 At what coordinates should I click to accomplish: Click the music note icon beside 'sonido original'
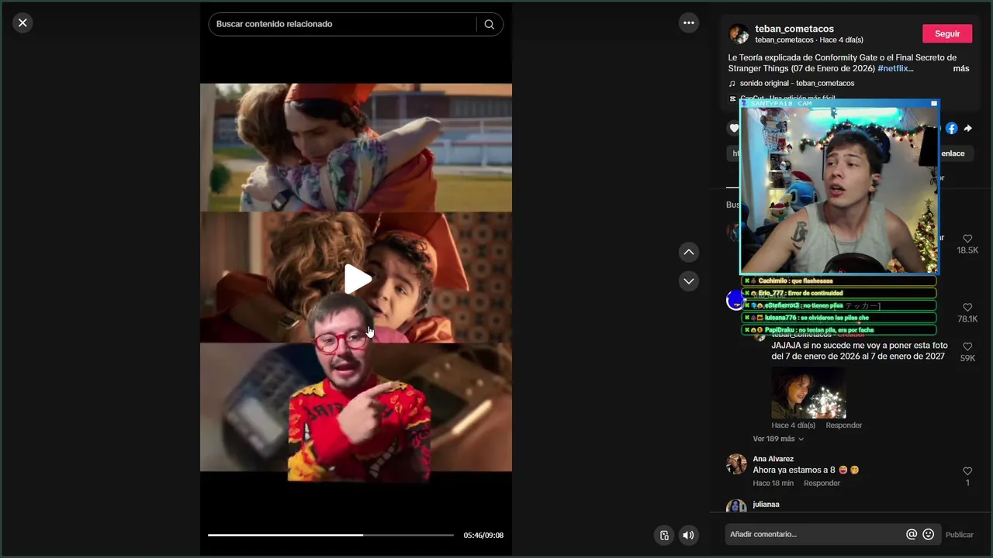[732, 83]
